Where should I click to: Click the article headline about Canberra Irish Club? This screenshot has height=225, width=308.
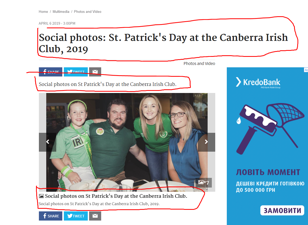pos(163,43)
